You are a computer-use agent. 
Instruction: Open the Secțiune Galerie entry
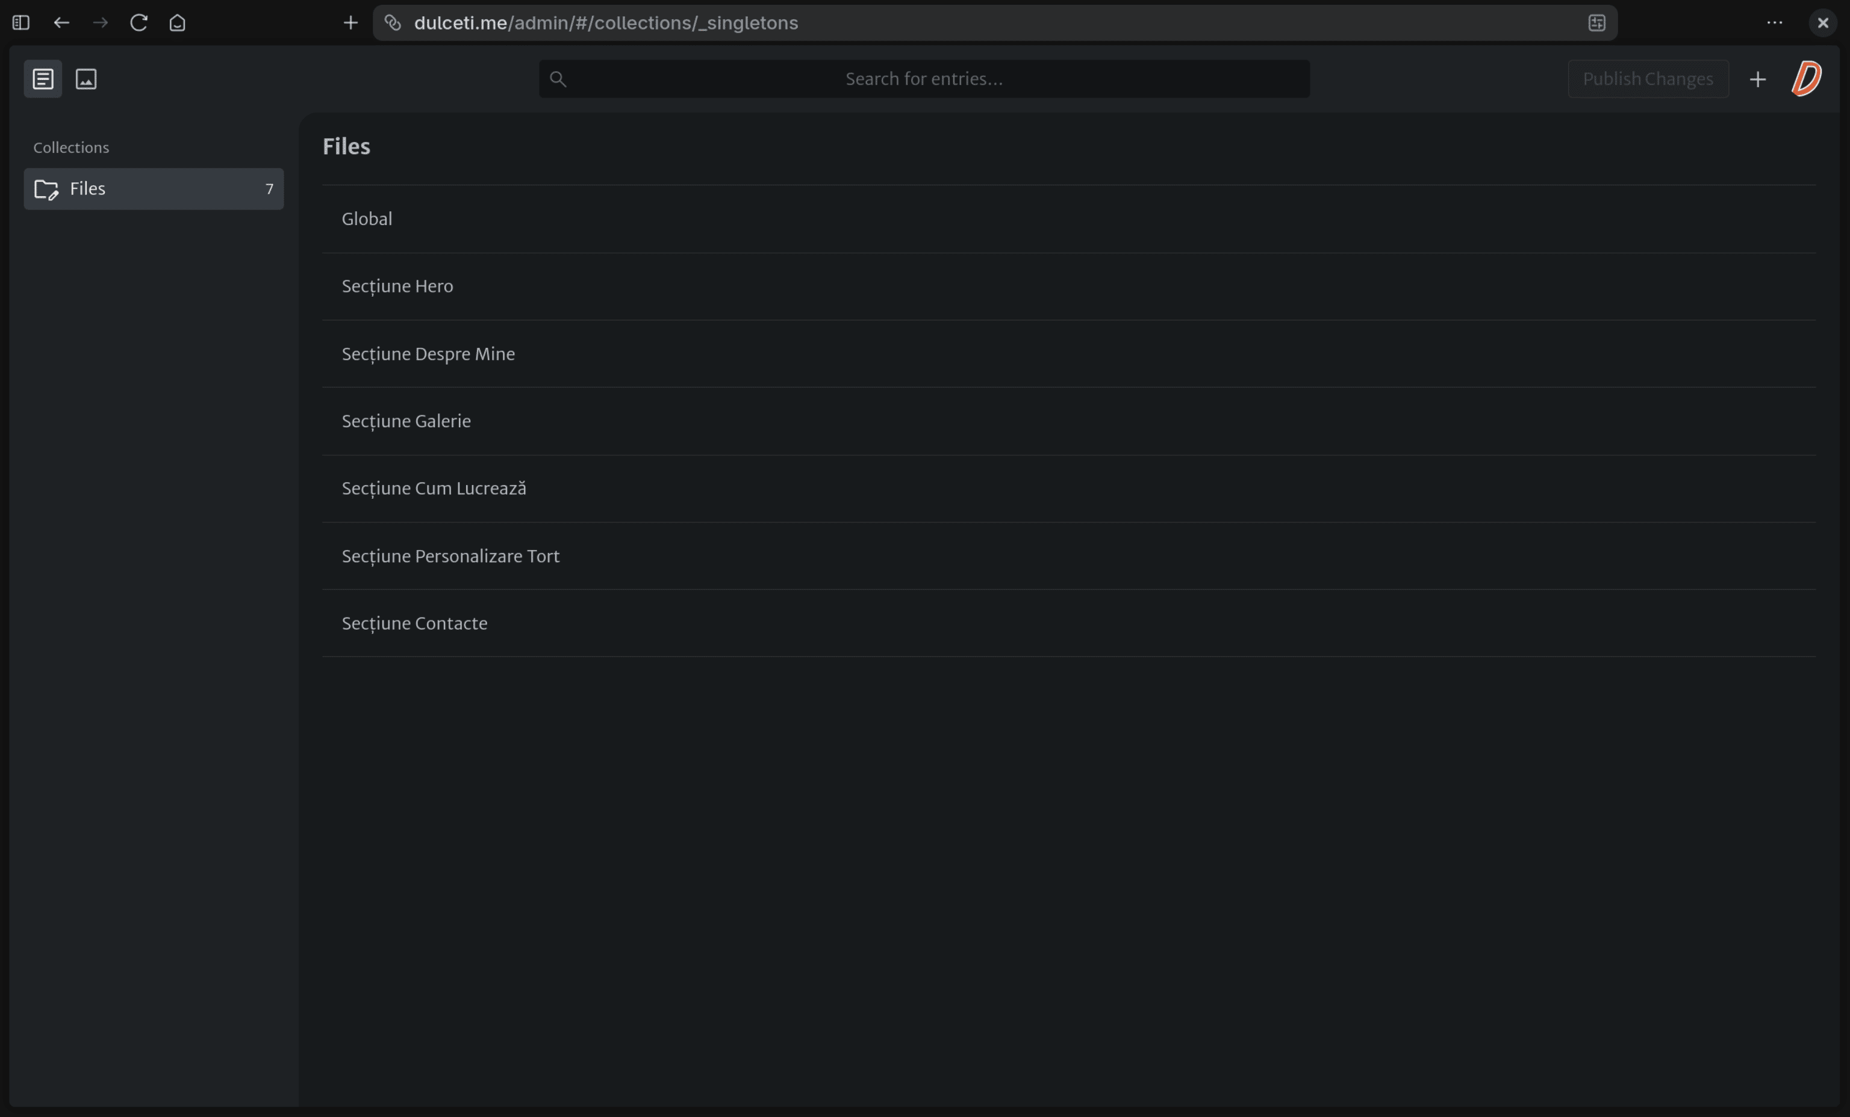click(406, 422)
